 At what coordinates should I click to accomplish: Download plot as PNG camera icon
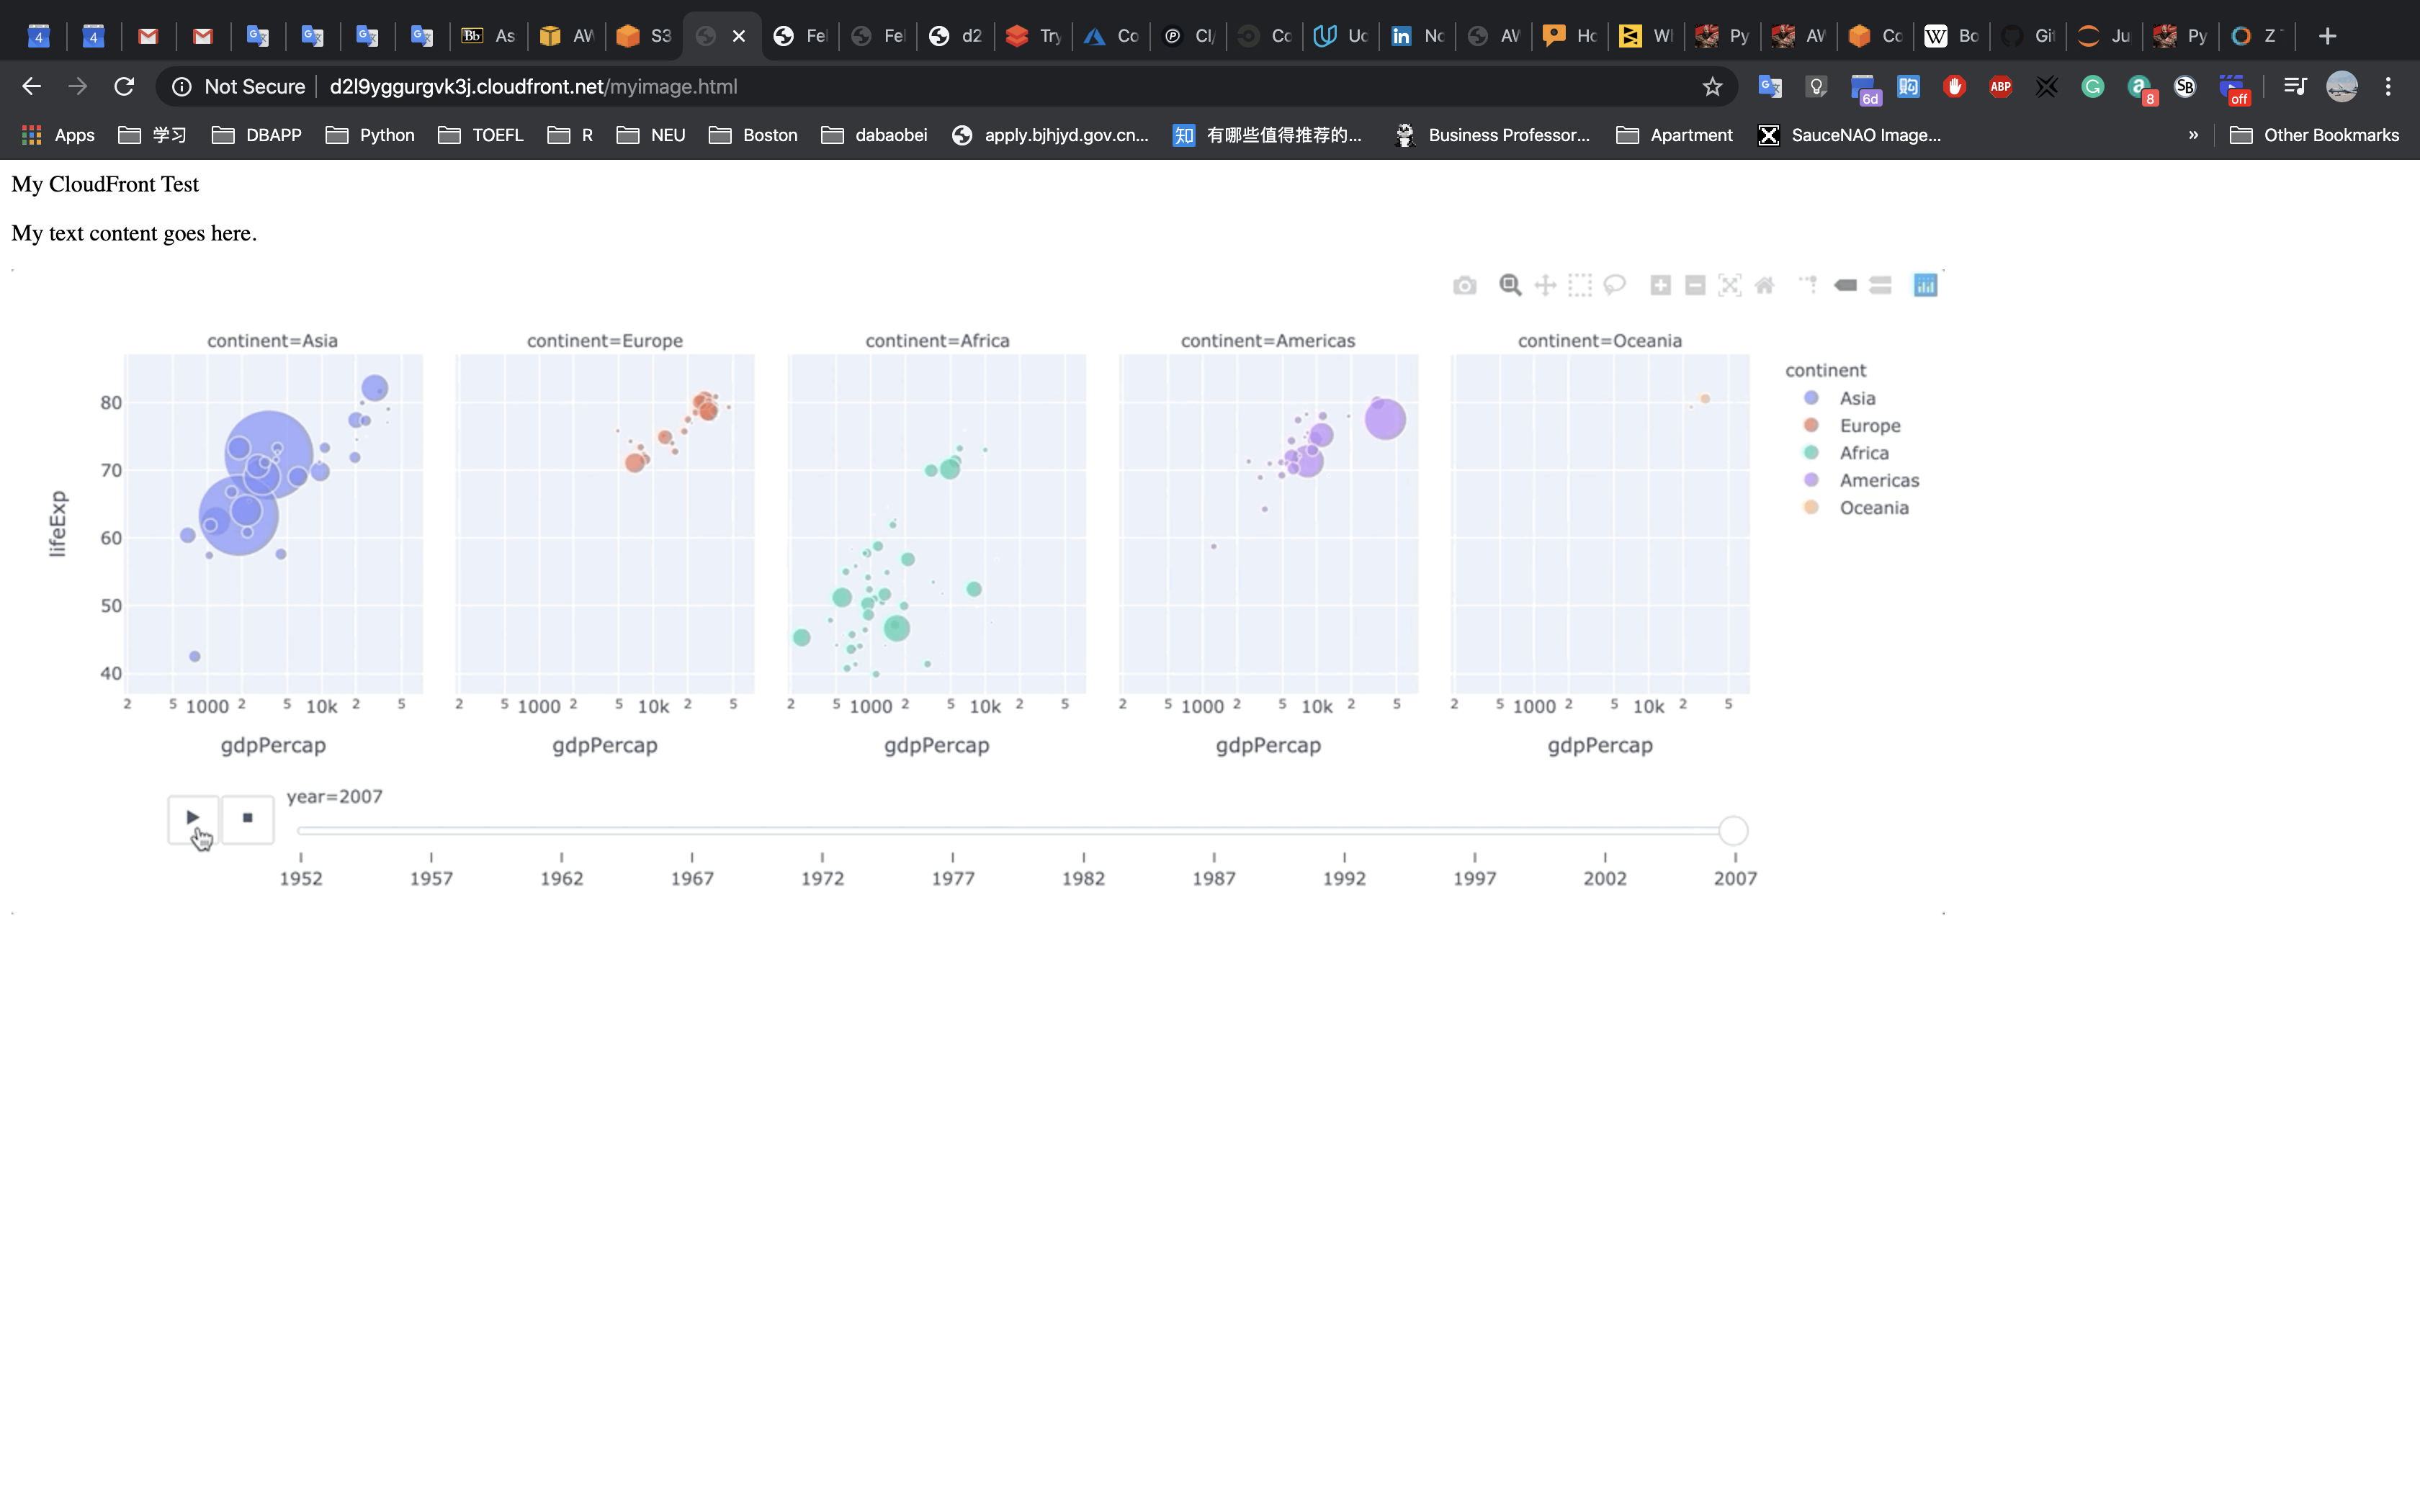pos(1464,286)
